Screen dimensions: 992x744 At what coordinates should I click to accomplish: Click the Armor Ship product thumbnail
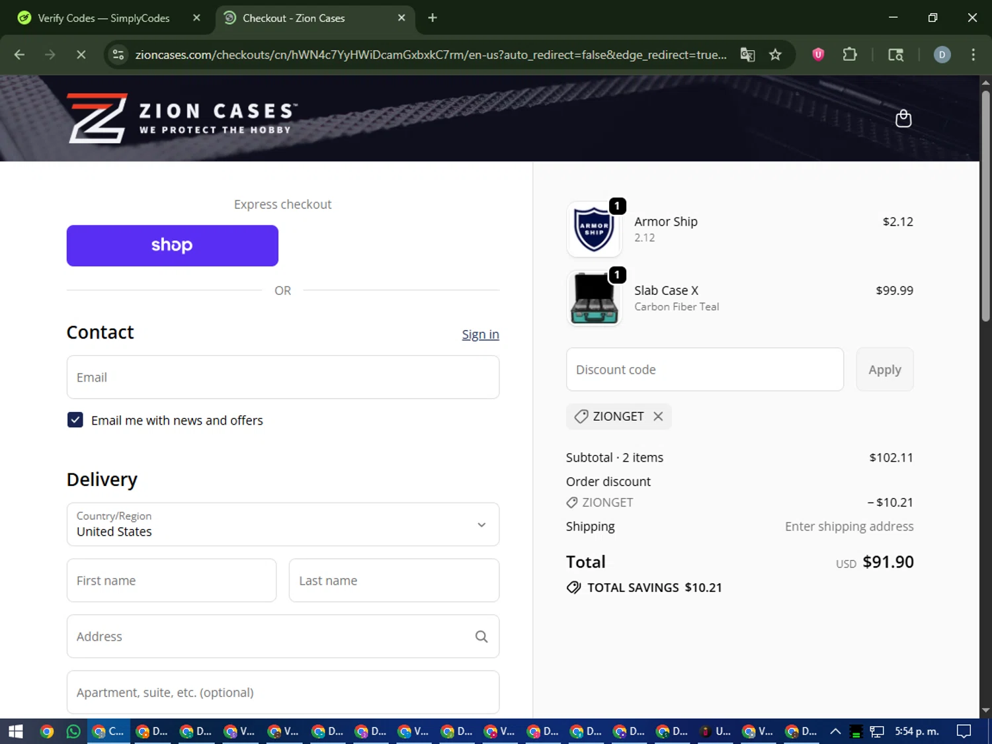tap(594, 229)
